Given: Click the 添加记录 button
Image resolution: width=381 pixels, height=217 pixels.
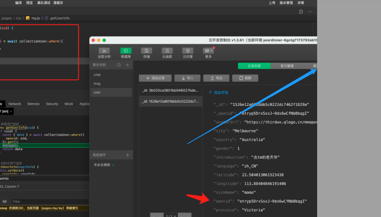Looking at the screenshot, I should [155, 78].
